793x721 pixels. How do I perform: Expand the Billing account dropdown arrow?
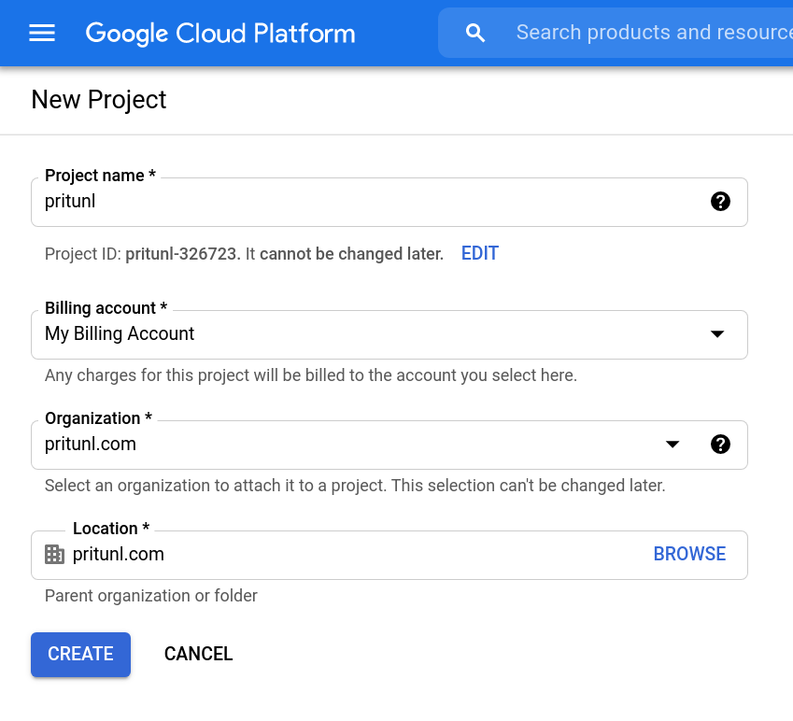point(717,334)
